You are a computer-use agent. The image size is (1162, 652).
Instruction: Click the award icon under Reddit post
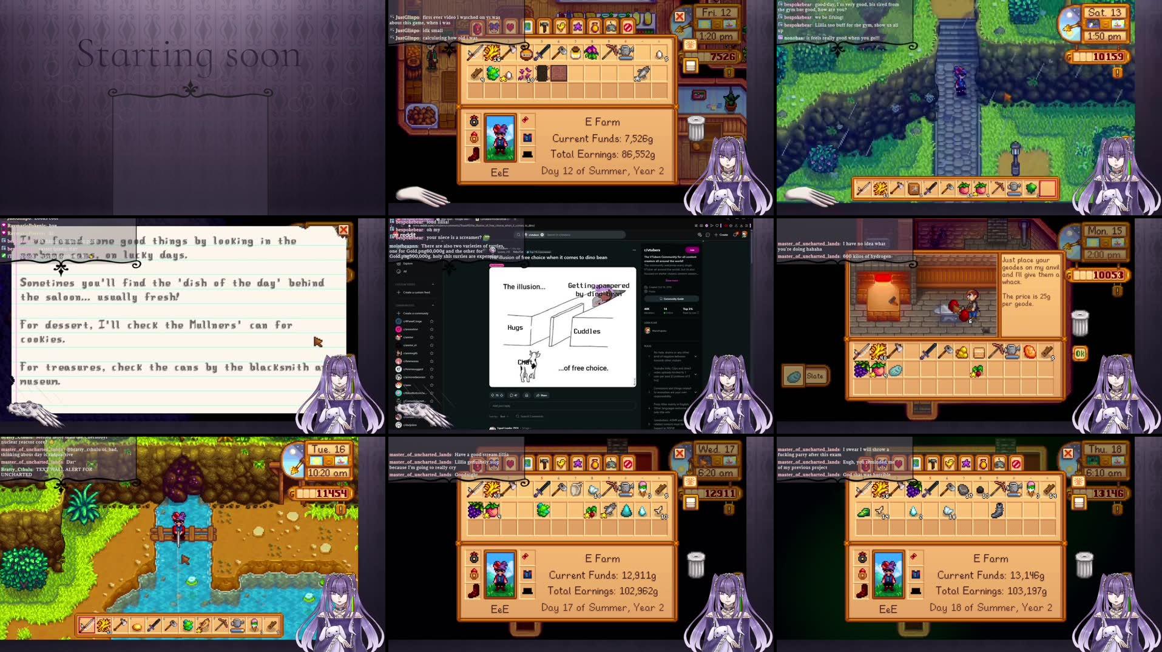pyautogui.click(x=527, y=395)
